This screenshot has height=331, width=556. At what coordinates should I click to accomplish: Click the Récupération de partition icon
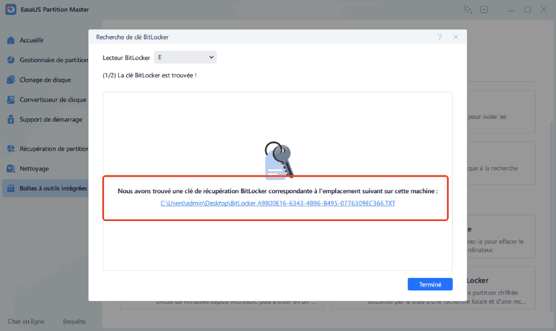pos(11,149)
